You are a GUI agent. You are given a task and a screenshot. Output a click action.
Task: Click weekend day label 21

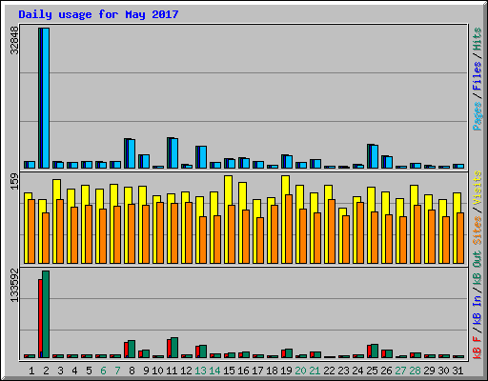coord(315,371)
